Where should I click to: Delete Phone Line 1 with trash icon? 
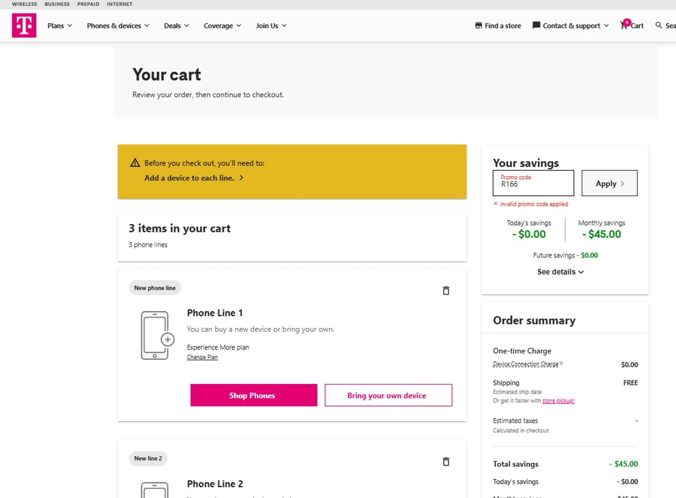click(446, 291)
